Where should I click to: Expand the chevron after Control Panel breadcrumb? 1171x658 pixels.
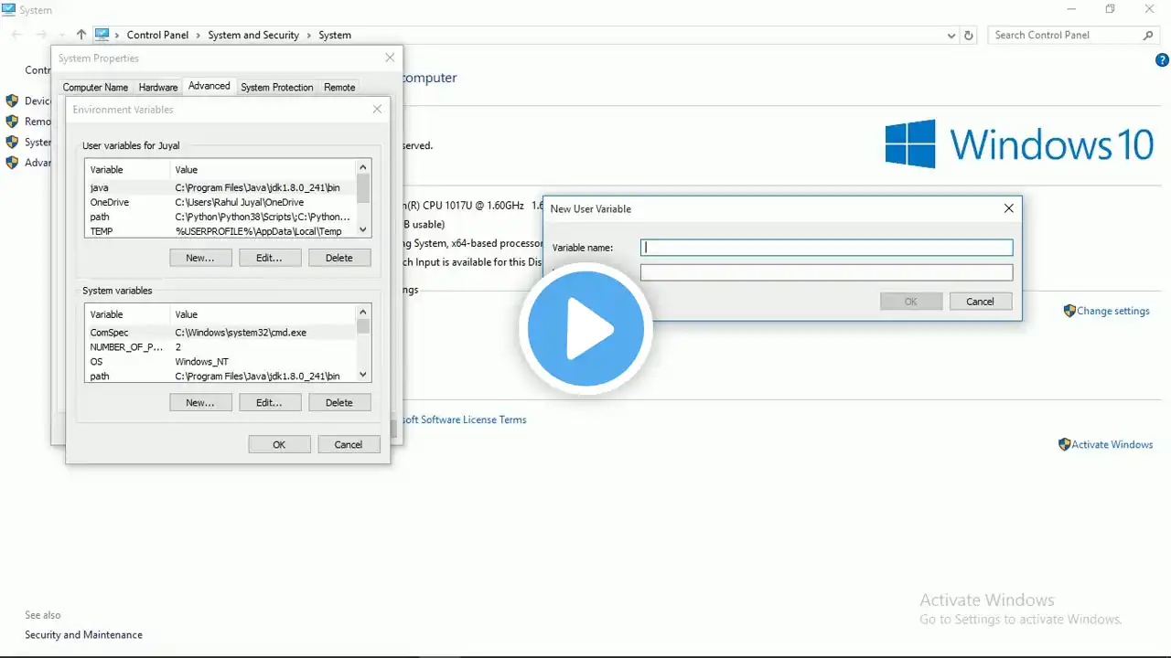199,35
